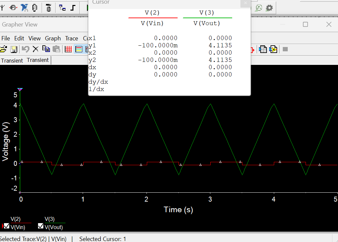Open the Edit menu
The height and width of the screenshot is (242, 338).
coord(19,38)
